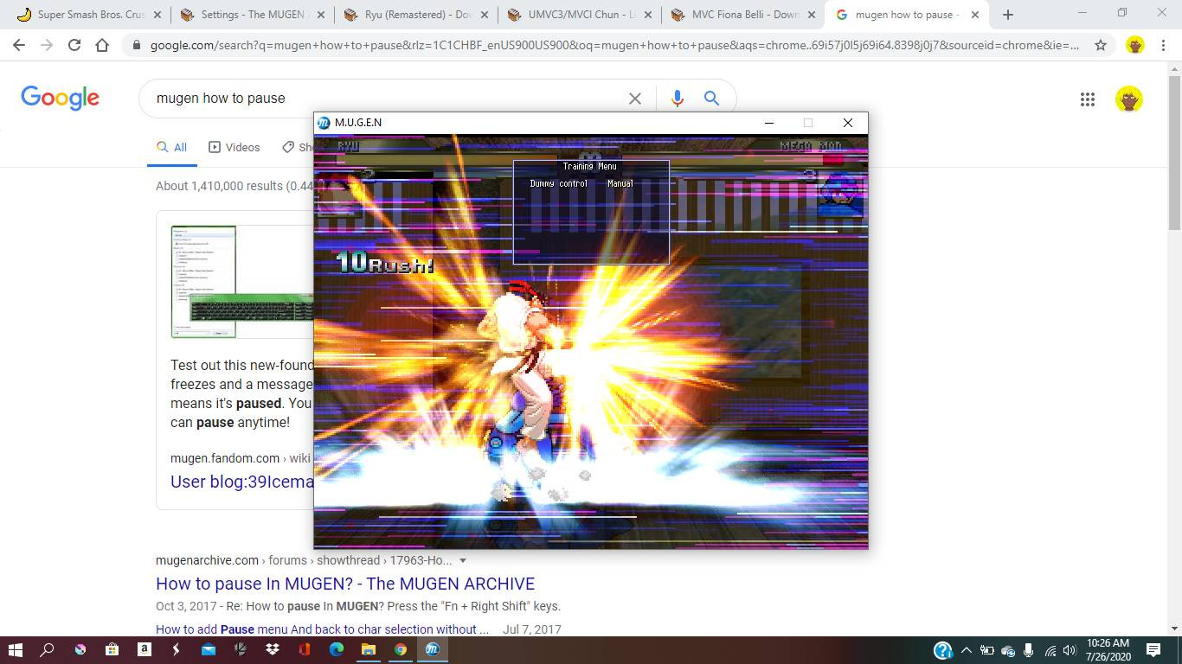Open the Google apps grid
This screenshot has width=1182, height=664.
1088,99
